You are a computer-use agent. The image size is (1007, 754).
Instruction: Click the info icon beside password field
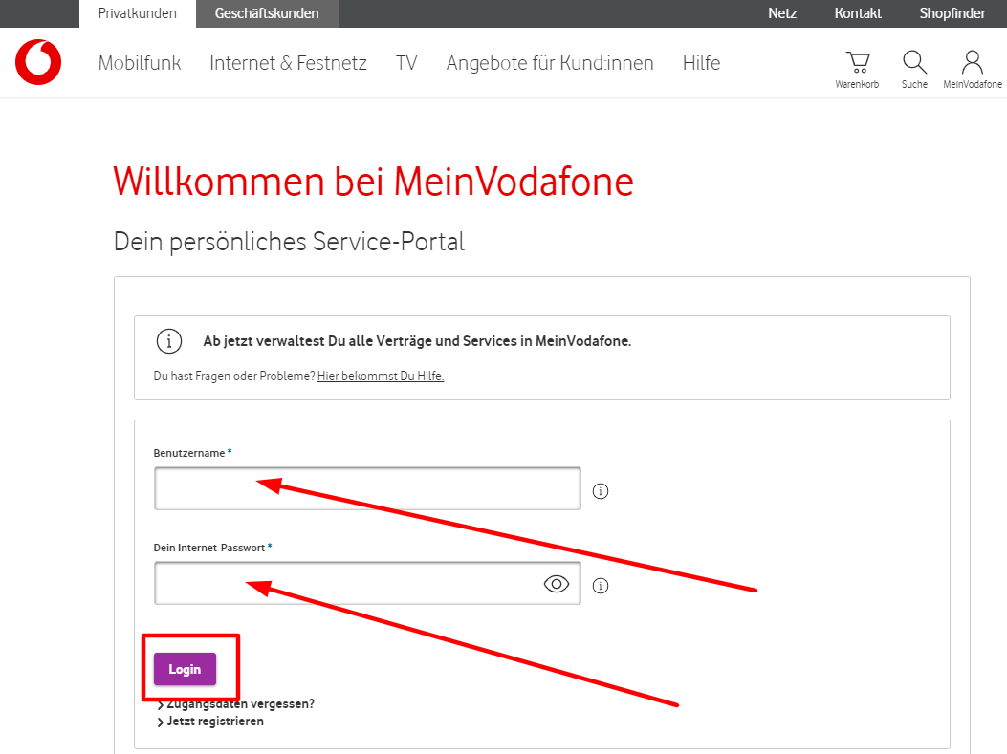pos(601,586)
